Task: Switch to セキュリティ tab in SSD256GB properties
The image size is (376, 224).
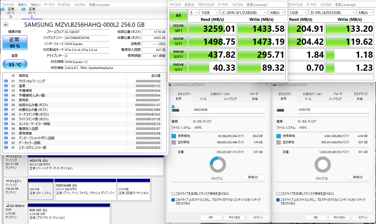Action: click(184, 94)
